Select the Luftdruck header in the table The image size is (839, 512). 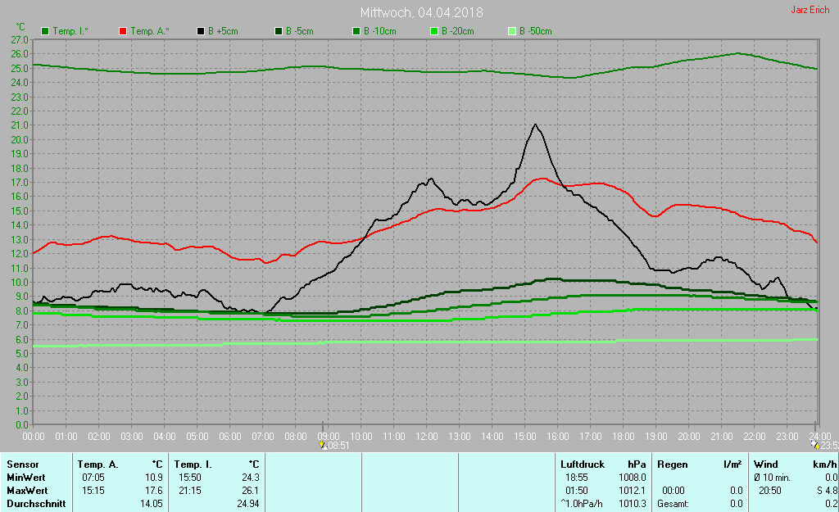click(x=581, y=464)
